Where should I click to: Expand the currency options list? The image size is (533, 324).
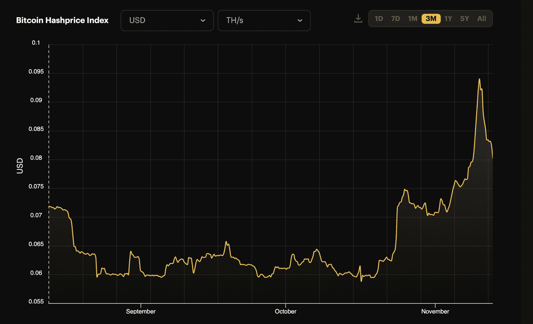point(167,20)
